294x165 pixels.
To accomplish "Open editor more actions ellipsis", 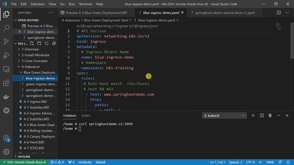I will [287, 12].
